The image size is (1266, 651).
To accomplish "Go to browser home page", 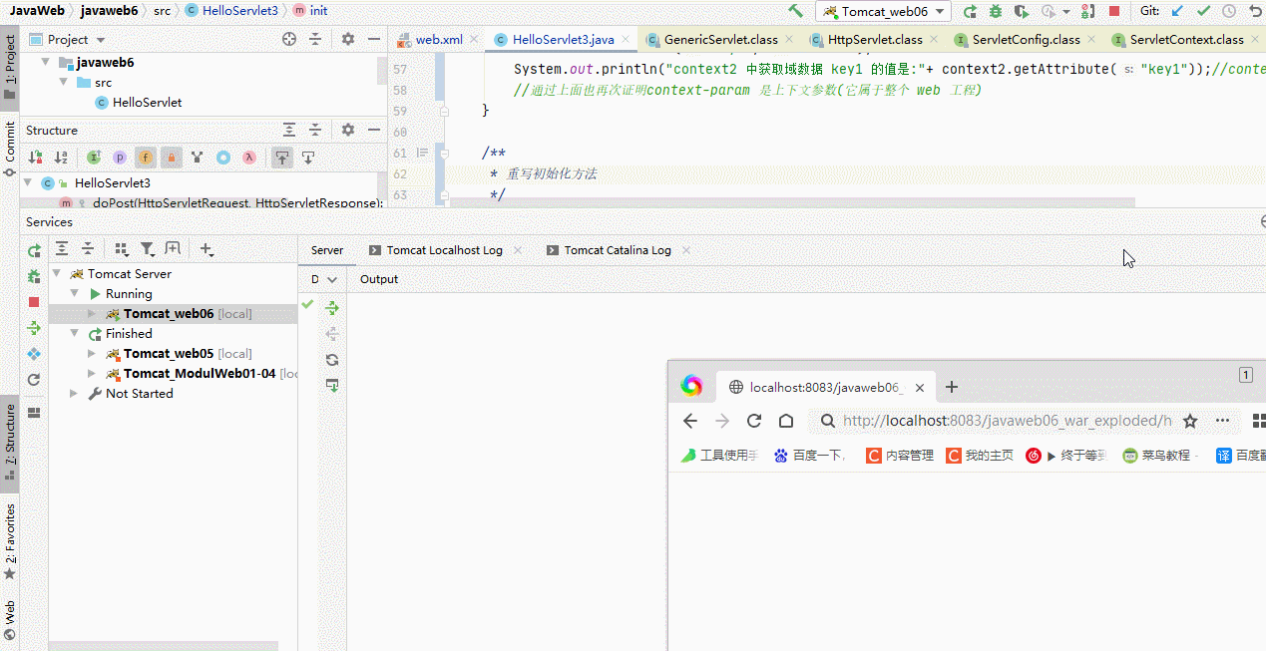I will [x=786, y=421].
